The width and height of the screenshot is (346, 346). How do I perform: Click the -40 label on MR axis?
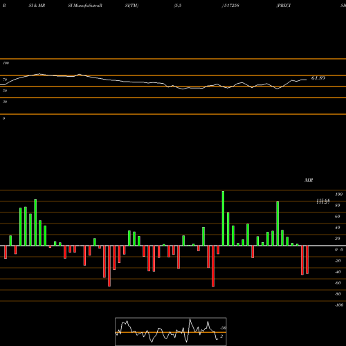(338, 272)
